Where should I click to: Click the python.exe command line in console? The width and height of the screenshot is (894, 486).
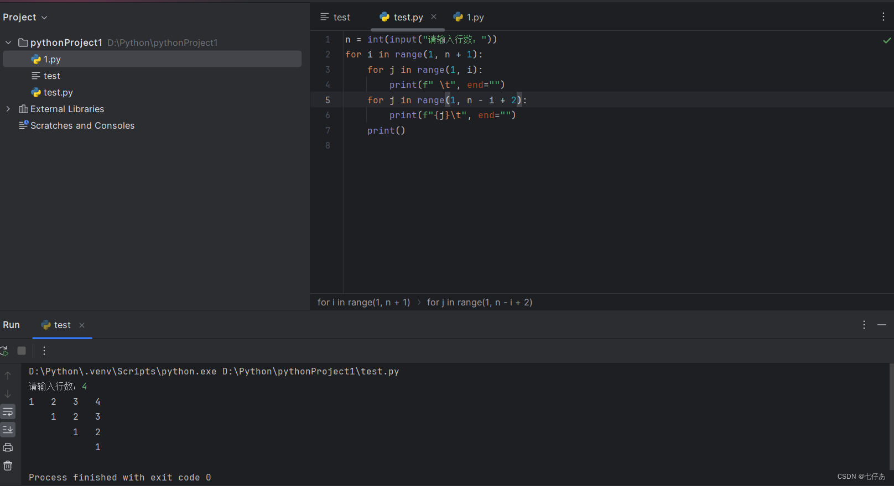(214, 371)
